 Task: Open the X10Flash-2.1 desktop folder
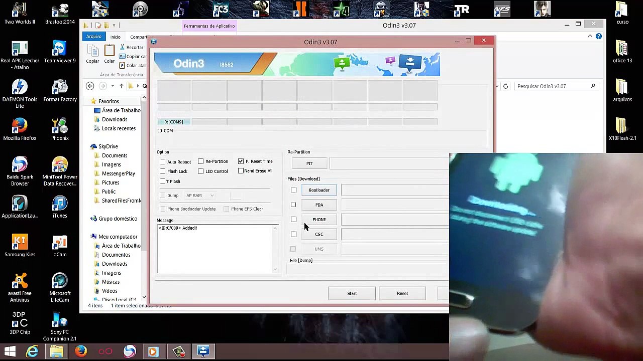pos(622,129)
